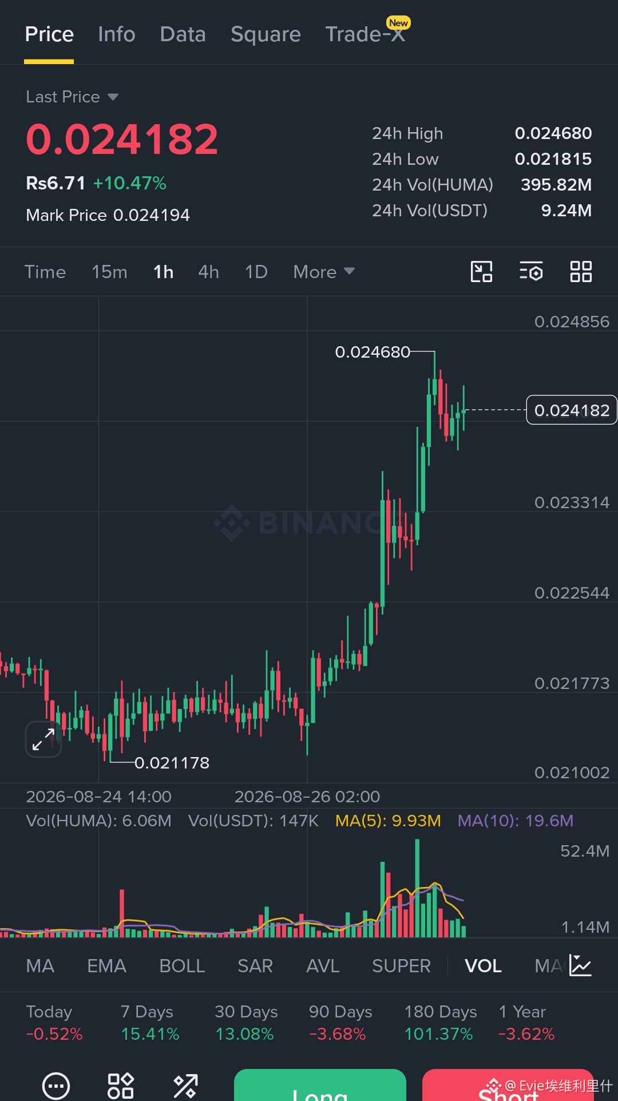This screenshot has width=618, height=1101.
Task: Tap the +10.47% change percentage
Action: coord(129,183)
